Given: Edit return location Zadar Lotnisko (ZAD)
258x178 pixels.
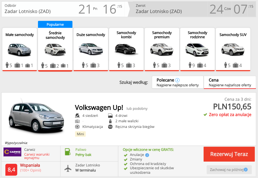Looking at the screenshot, I should click(x=159, y=11).
